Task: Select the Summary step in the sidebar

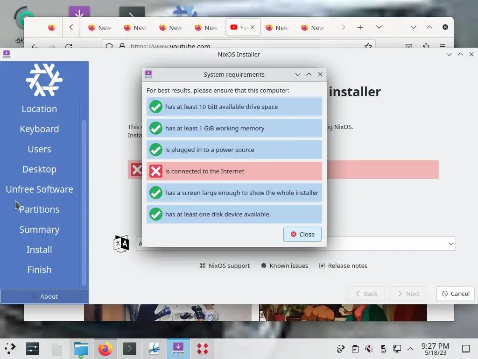Action: (x=39, y=230)
